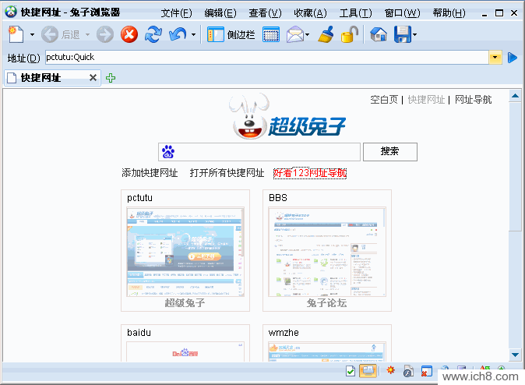This screenshot has width=525, height=385.
Task: Open the 窗口(W) menu
Action: [x=402, y=13]
